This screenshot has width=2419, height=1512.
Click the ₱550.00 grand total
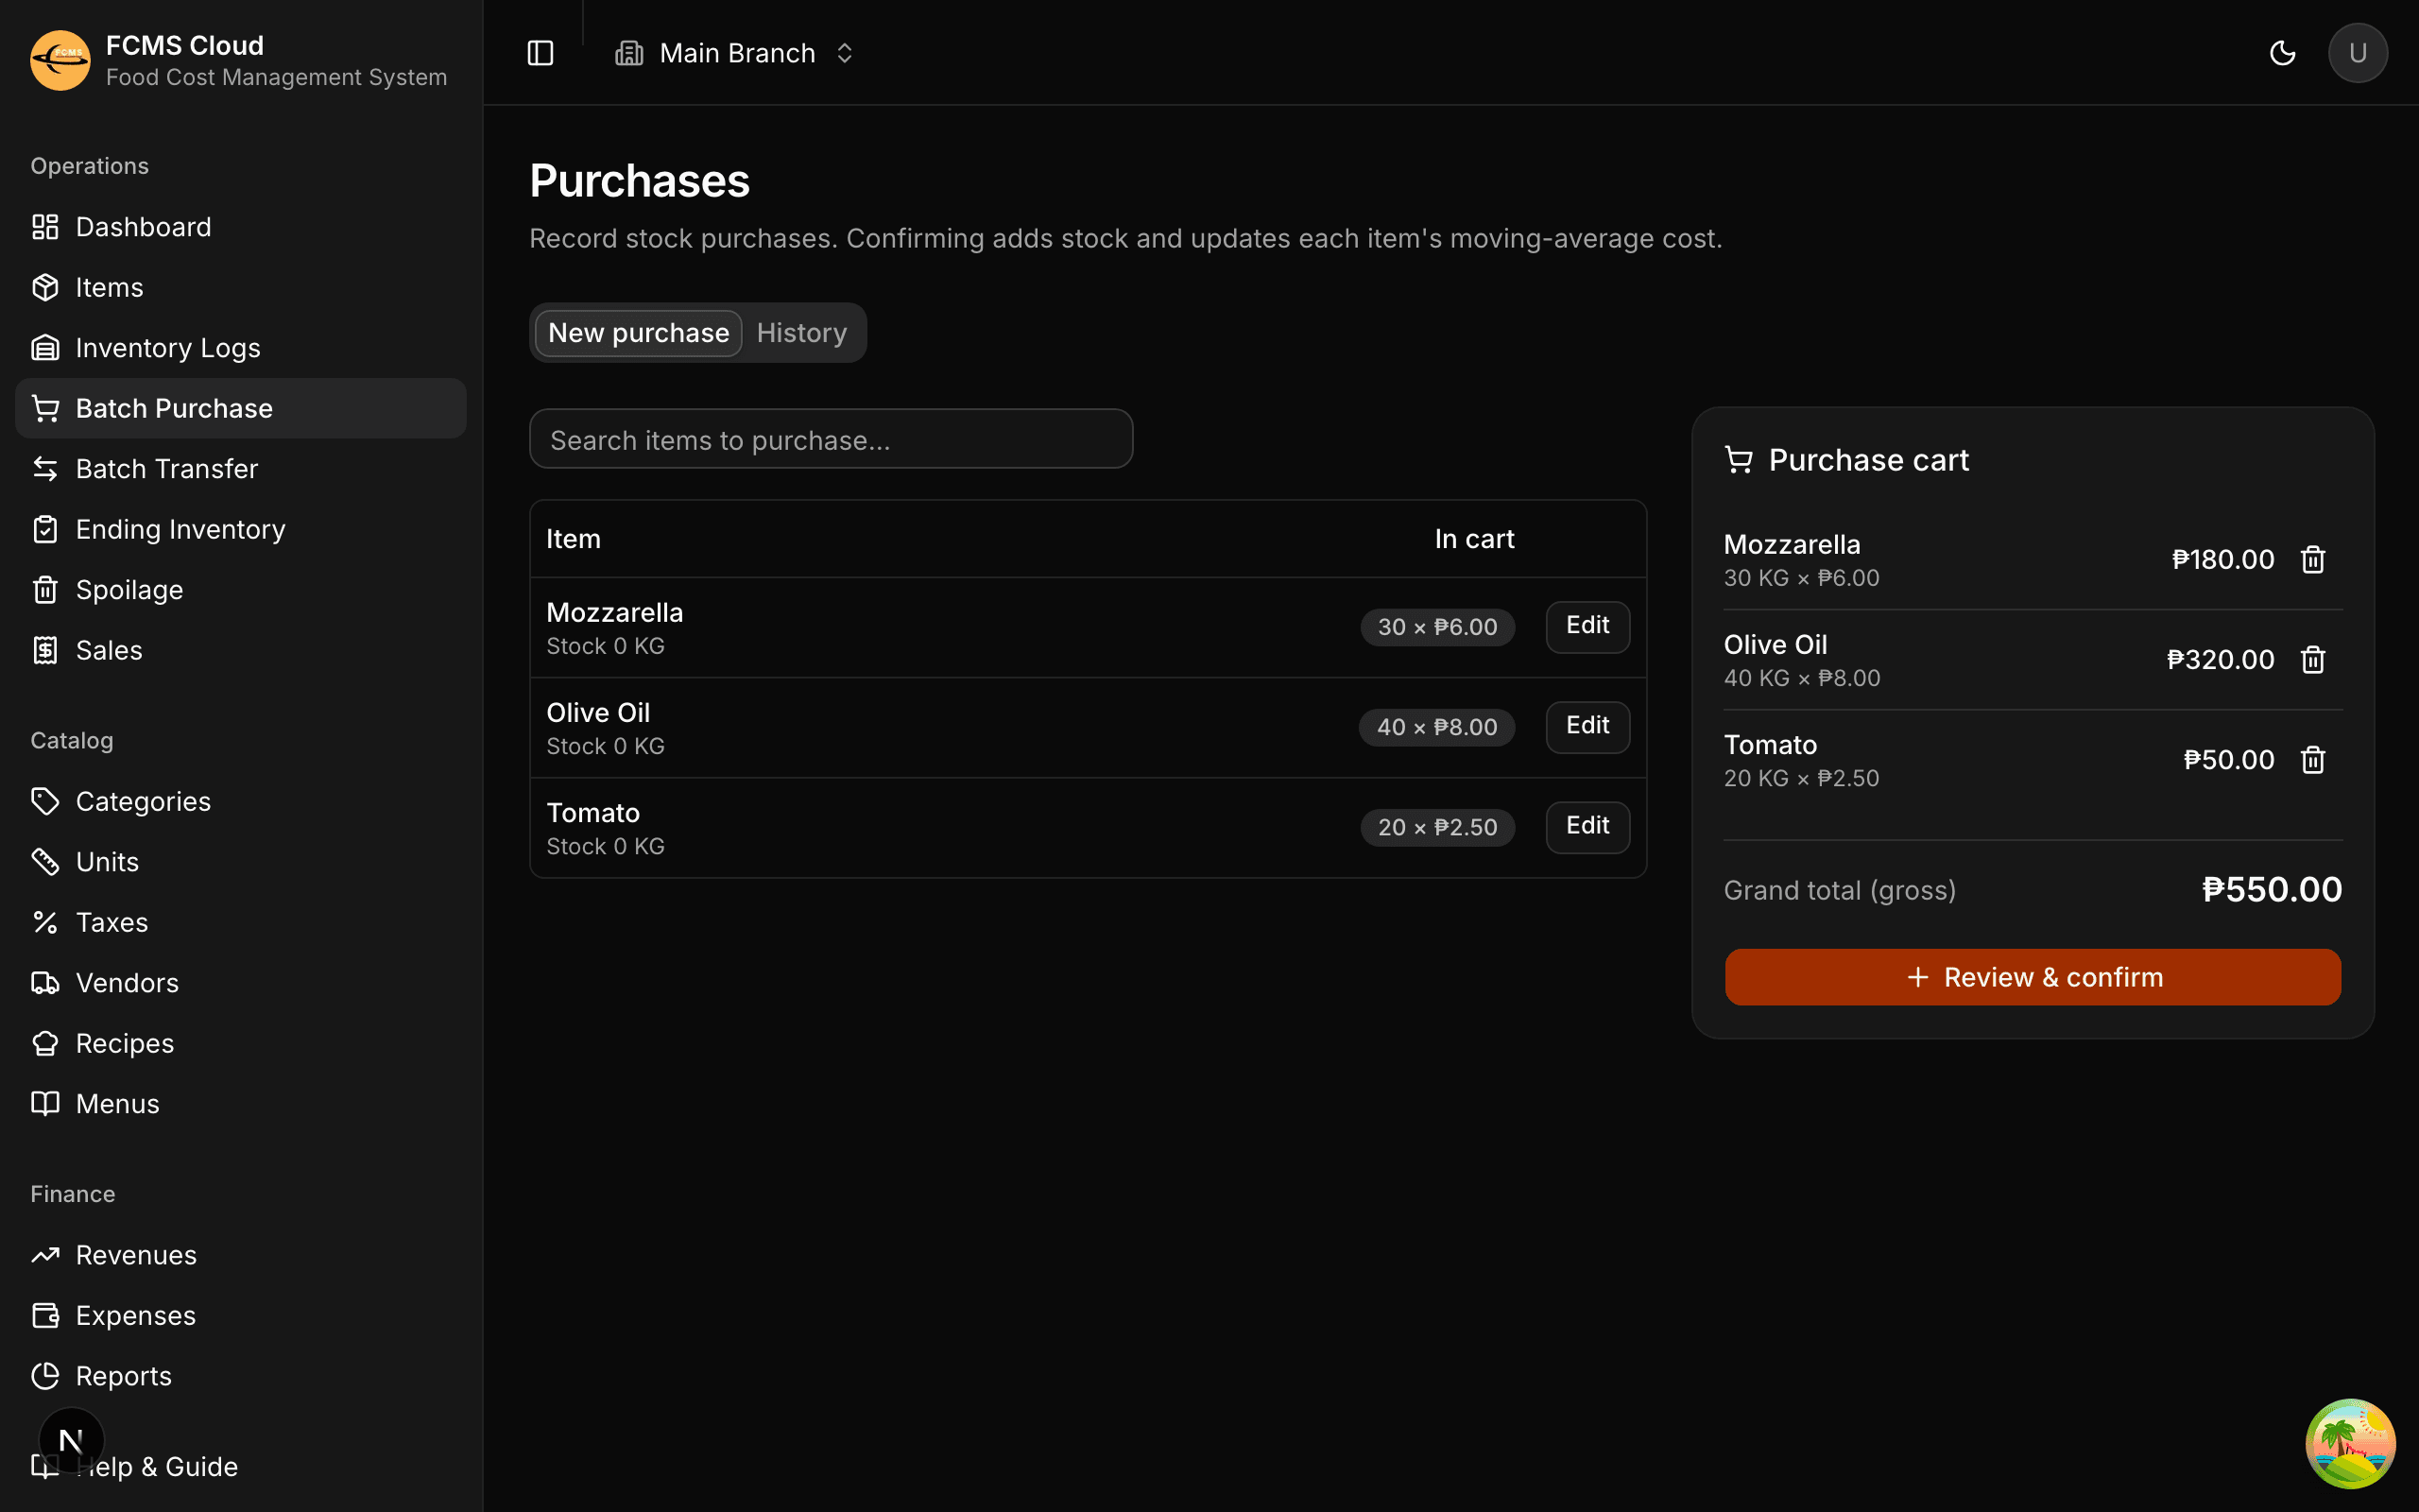pos(2271,889)
